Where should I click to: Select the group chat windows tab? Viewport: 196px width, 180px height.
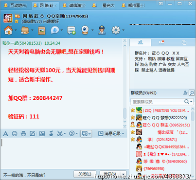pyautogui.click(x=184, y=42)
